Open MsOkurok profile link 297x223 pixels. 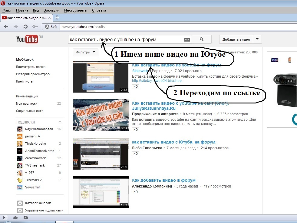click(x=25, y=59)
